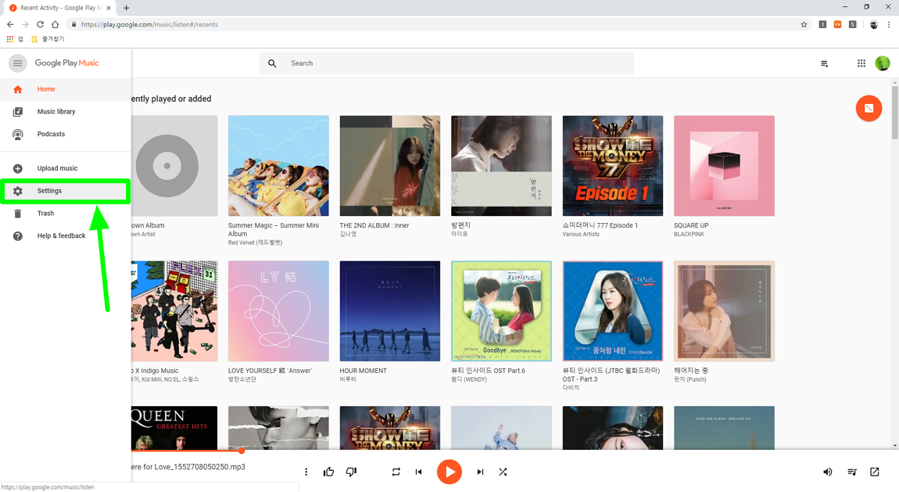The width and height of the screenshot is (899, 492).
Task: Click the search magnifier icon
Action: [272, 63]
